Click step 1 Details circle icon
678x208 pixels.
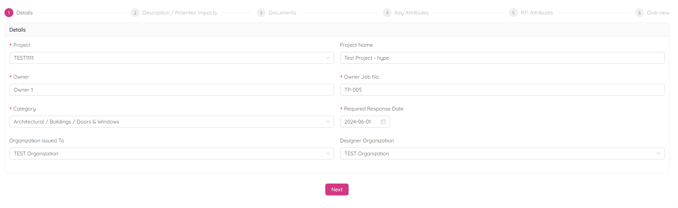click(9, 13)
